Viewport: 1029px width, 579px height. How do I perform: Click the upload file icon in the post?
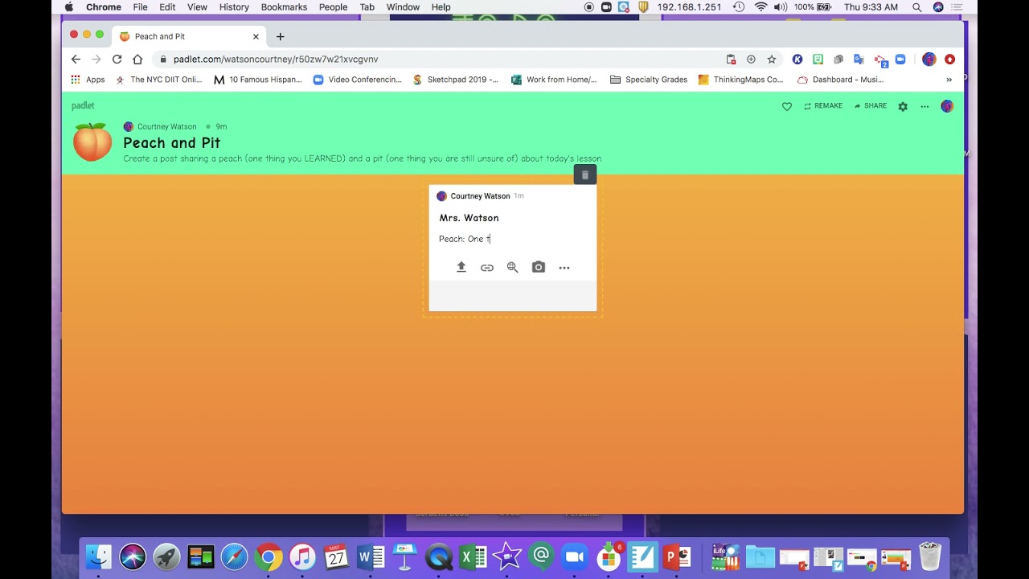click(461, 267)
